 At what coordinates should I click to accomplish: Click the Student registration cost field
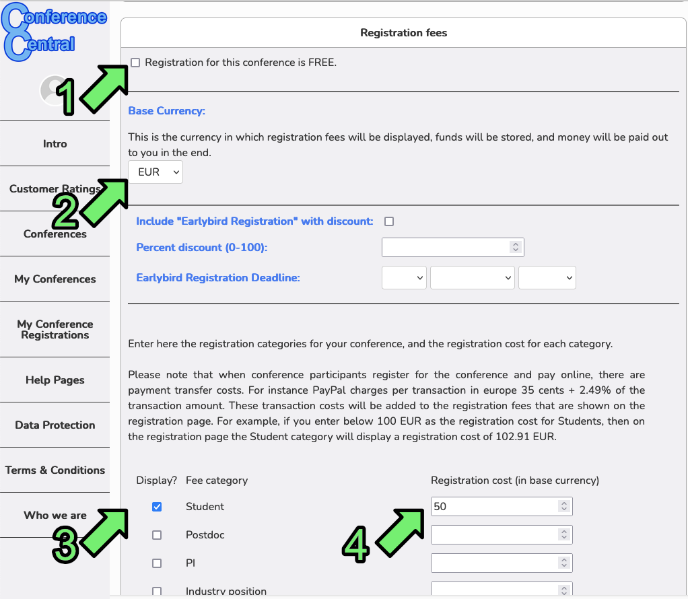(502, 506)
